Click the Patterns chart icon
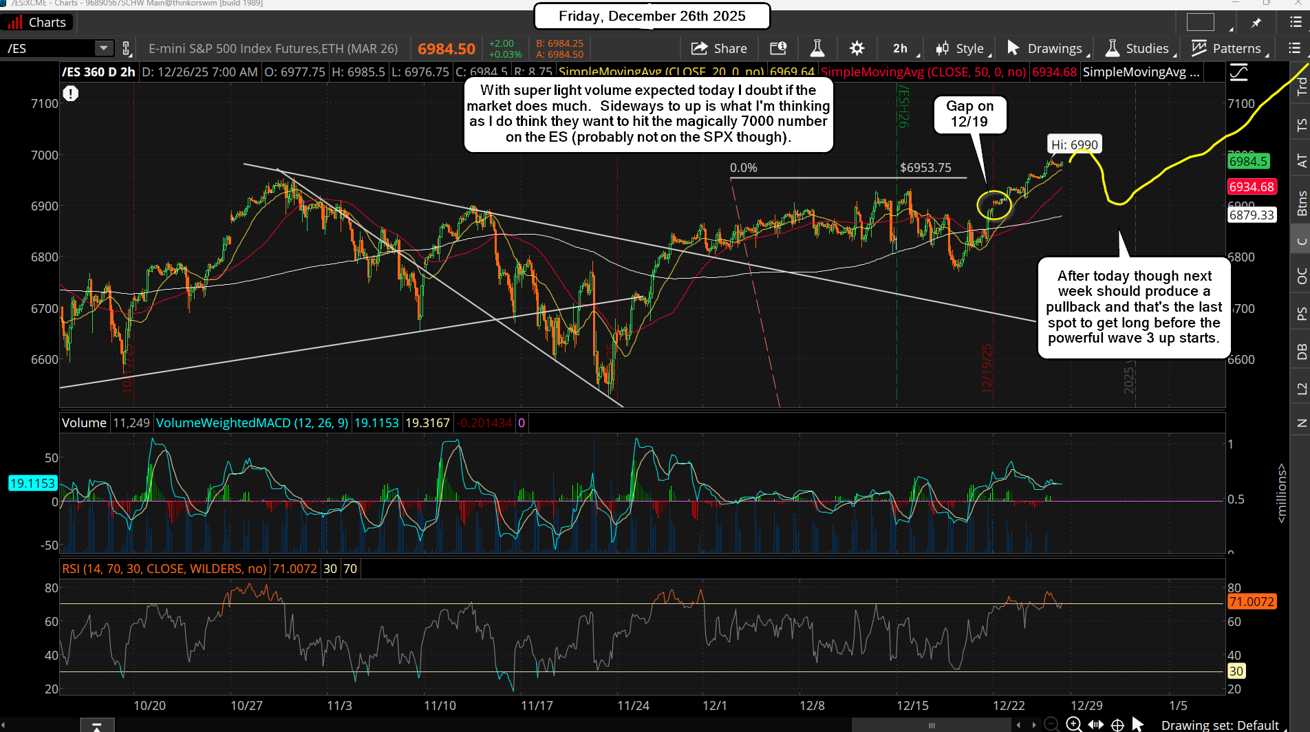 [x=1228, y=48]
